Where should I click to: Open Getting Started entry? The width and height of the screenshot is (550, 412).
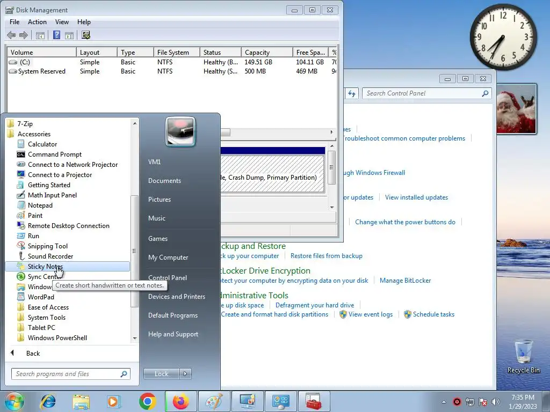point(49,185)
